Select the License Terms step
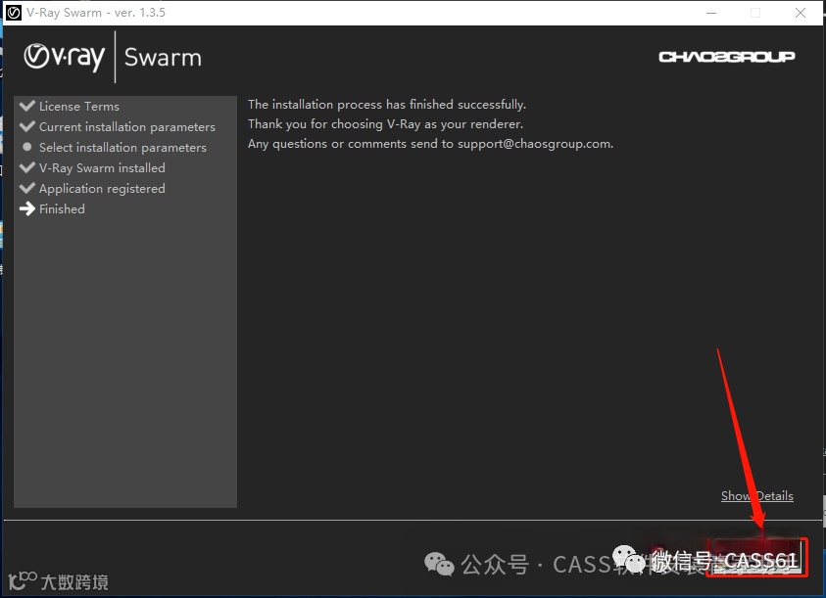The image size is (826, 598). 79,107
